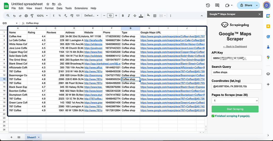Open the comments icon

point(217,5)
